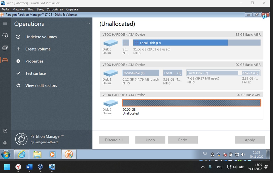273x173 pixels.
Task: Select the Архив (G:) partition
Action: [251, 73]
